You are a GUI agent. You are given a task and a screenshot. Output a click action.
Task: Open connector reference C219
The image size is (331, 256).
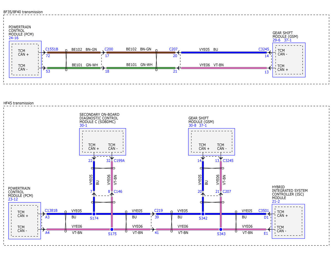pos(159,210)
